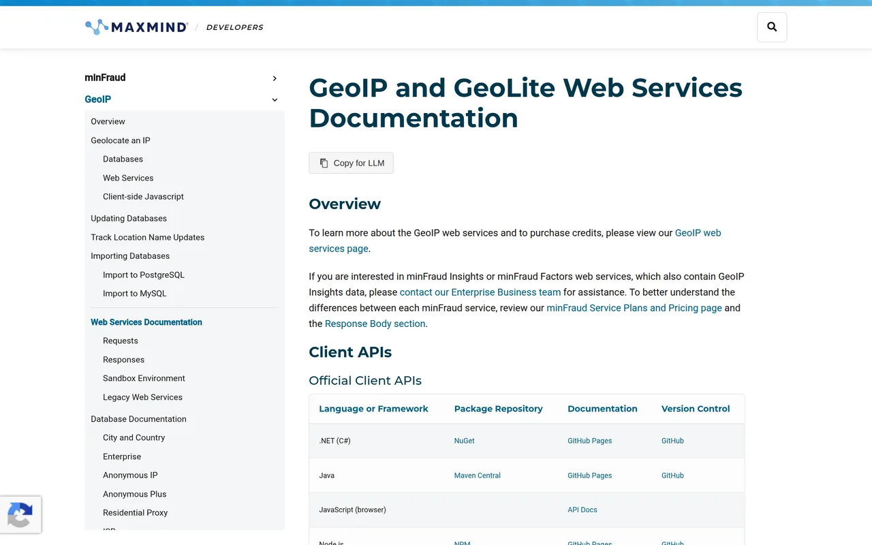872x545 pixels.
Task: Open Residential Proxy sidebar item
Action: coord(135,513)
